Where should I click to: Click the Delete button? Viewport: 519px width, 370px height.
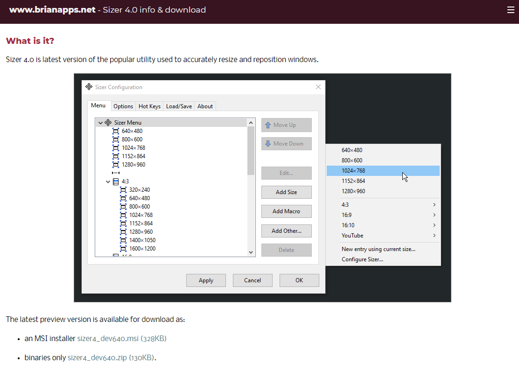(x=286, y=250)
